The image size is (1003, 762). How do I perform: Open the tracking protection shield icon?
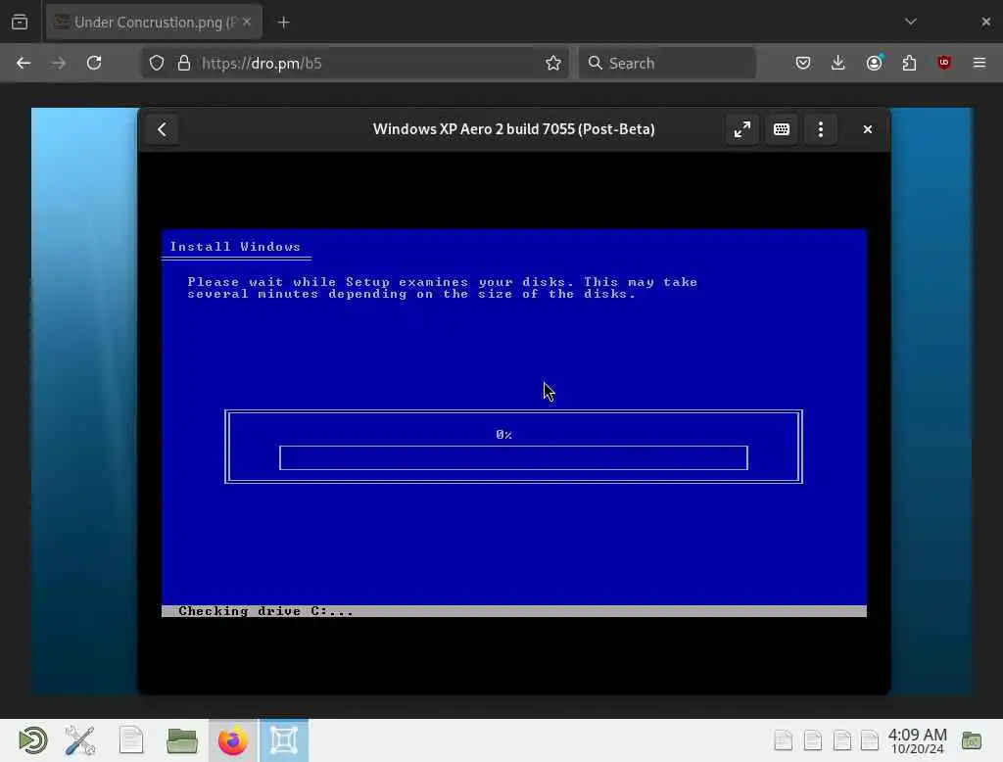coord(157,63)
